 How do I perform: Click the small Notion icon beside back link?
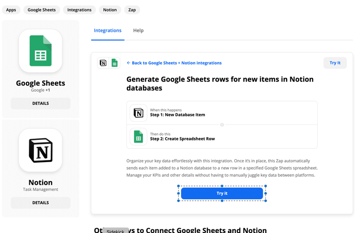point(103,63)
